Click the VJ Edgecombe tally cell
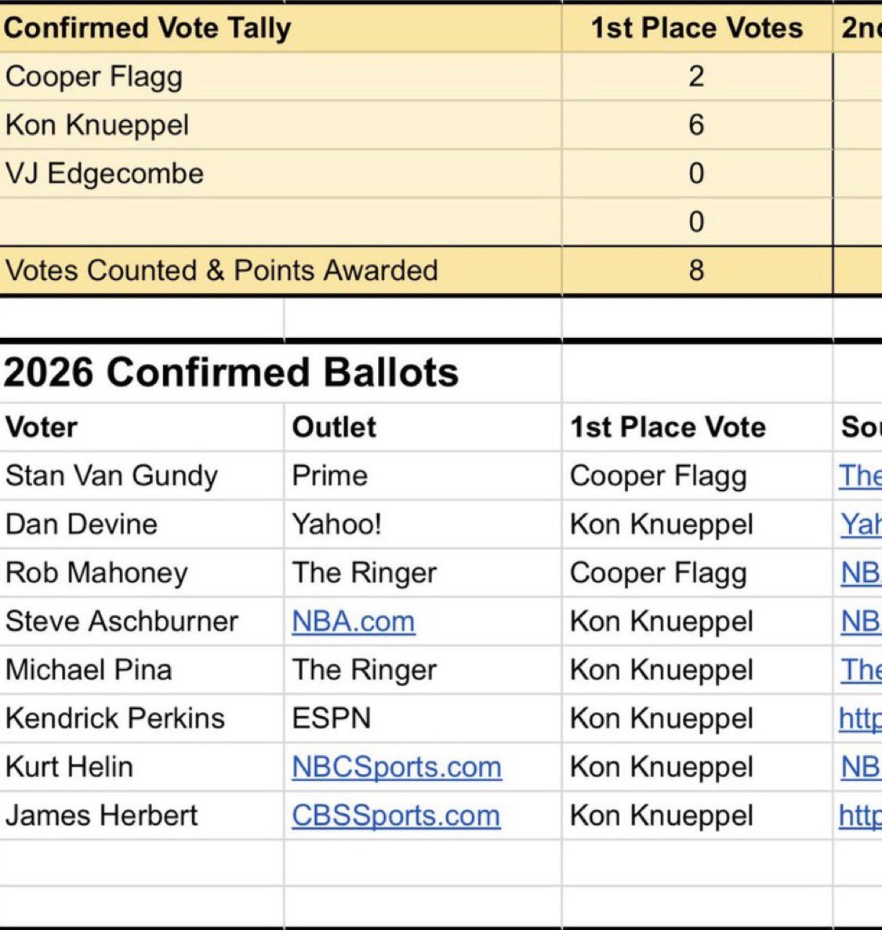The image size is (882, 930). pos(104,174)
